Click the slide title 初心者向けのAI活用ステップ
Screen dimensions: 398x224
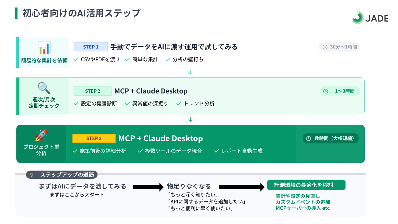click(x=81, y=13)
